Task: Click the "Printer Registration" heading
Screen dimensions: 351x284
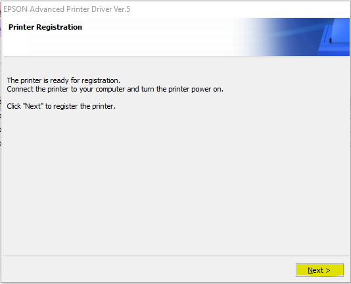Action: 45,27
